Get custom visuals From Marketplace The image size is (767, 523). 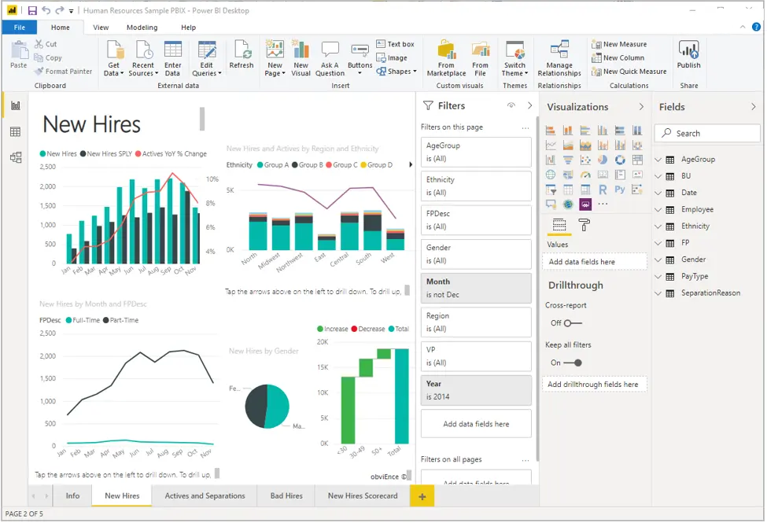[x=446, y=58]
